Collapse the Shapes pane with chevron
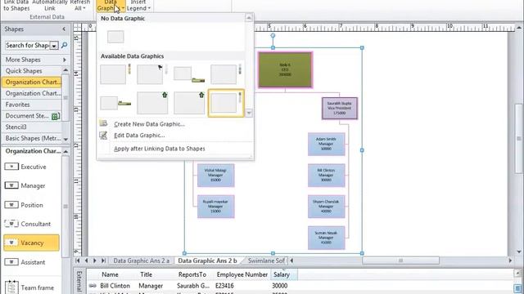This screenshot has height=294, width=524. (64, 29)
